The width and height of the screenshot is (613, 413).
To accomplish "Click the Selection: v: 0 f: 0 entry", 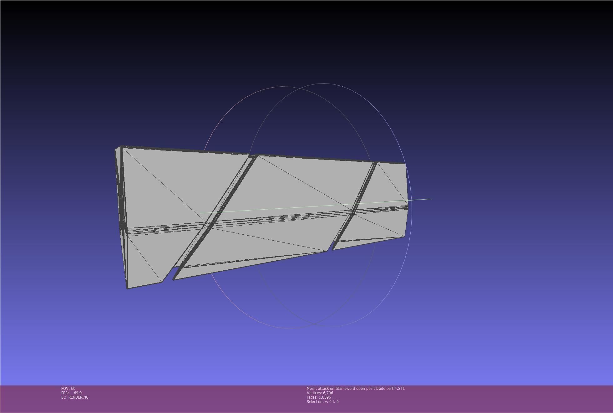I will click(322, 401).
